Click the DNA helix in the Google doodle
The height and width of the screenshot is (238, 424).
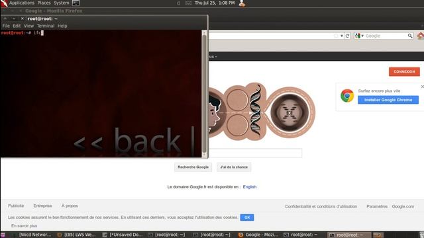(x=255, y=110)
